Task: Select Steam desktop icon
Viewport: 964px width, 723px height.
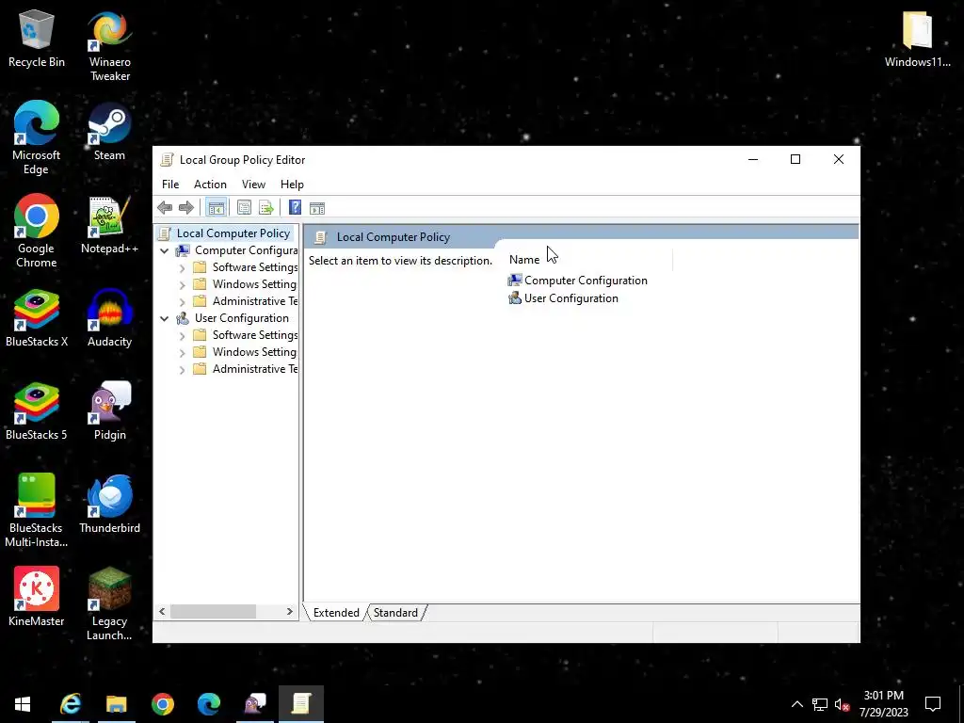Action: click(109, 132)
